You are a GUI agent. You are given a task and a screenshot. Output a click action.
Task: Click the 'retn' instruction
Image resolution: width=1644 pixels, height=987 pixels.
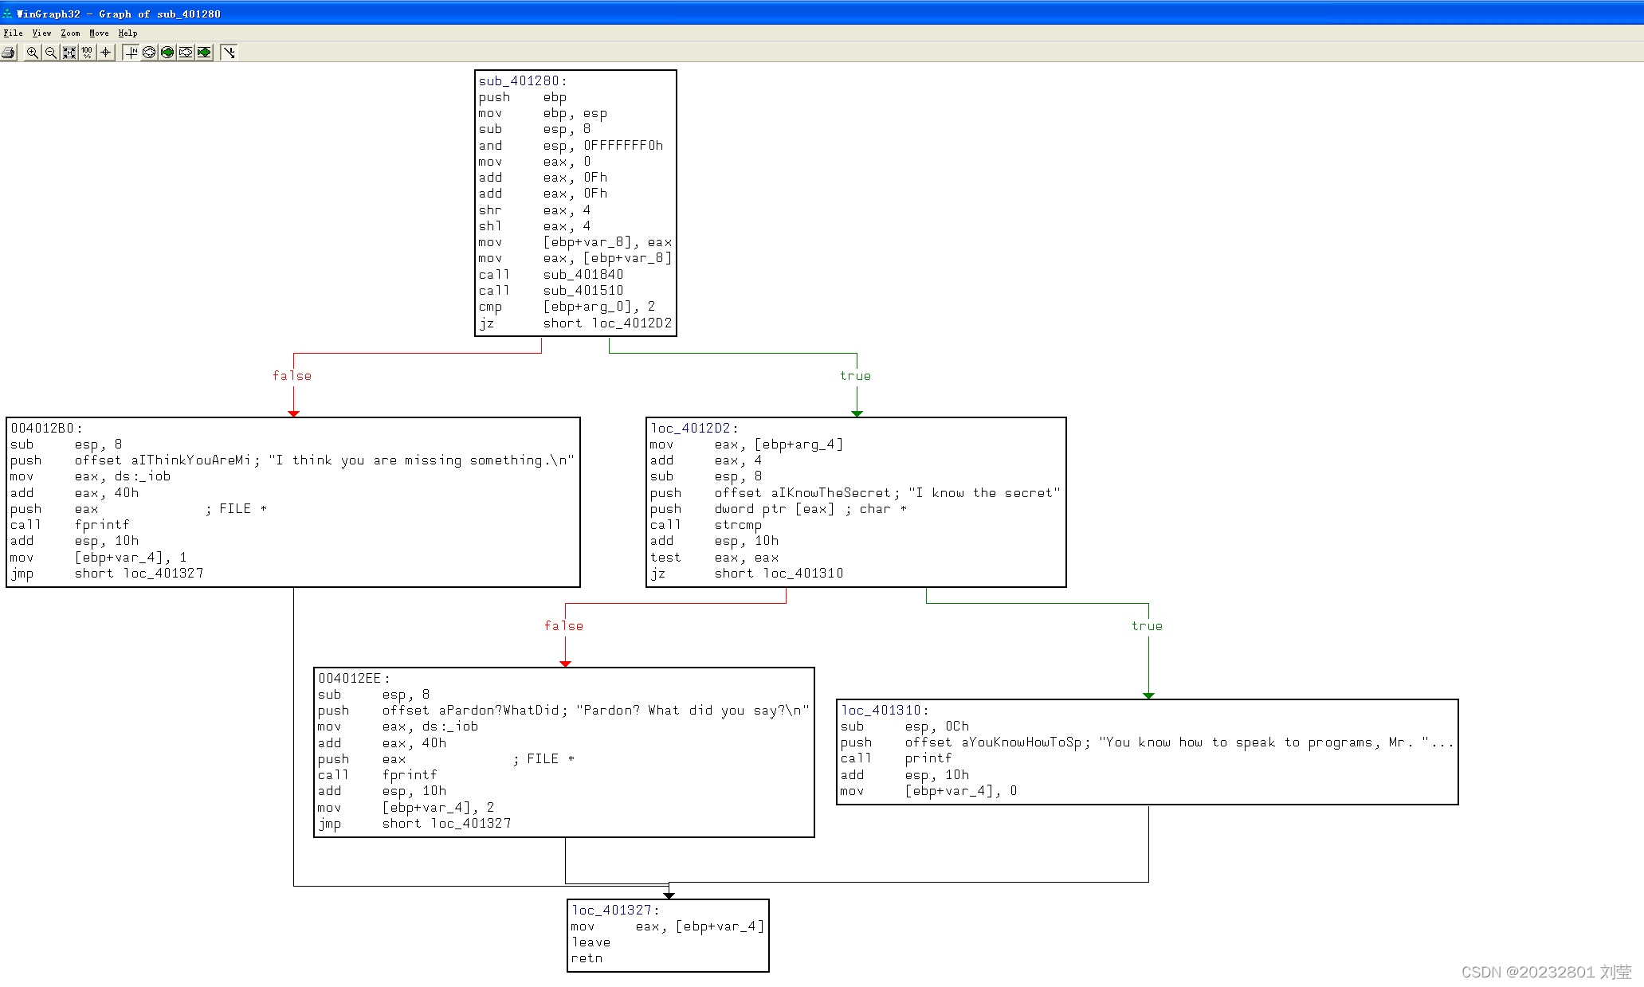point(587,958)
